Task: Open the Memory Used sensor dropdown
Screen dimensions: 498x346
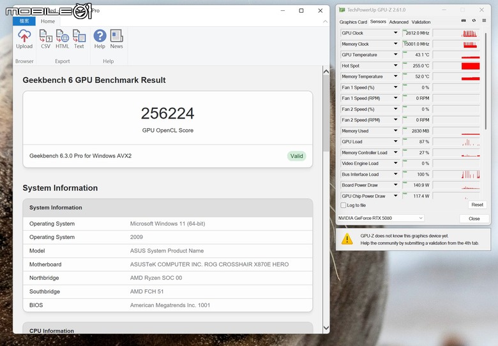Action: [x=395, y=131]
